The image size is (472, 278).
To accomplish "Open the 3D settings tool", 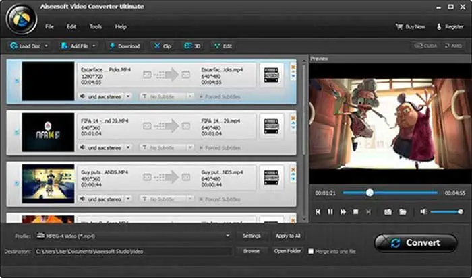I will (x=192, y=46).
